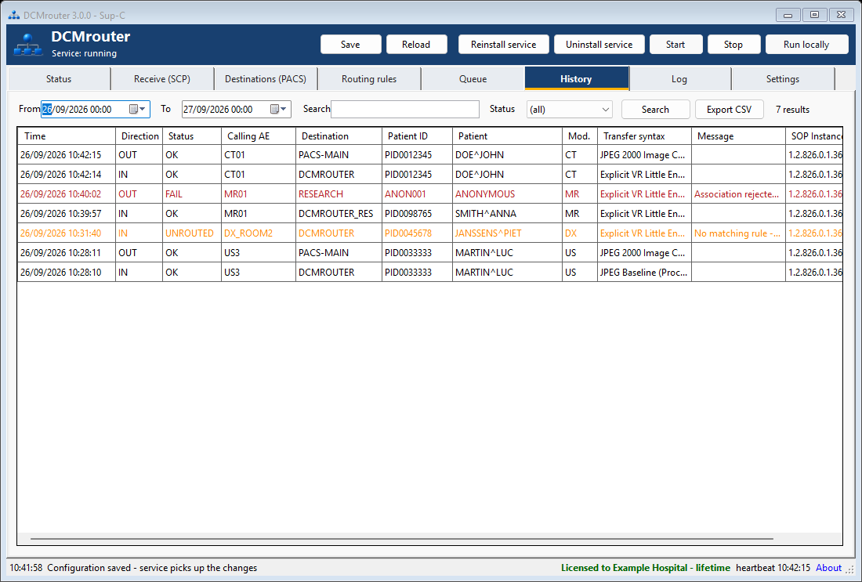Click the Licensed to Example Hospital text

646,568
